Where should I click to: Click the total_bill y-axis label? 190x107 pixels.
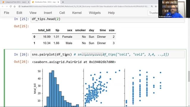click(x=35, y=89)
